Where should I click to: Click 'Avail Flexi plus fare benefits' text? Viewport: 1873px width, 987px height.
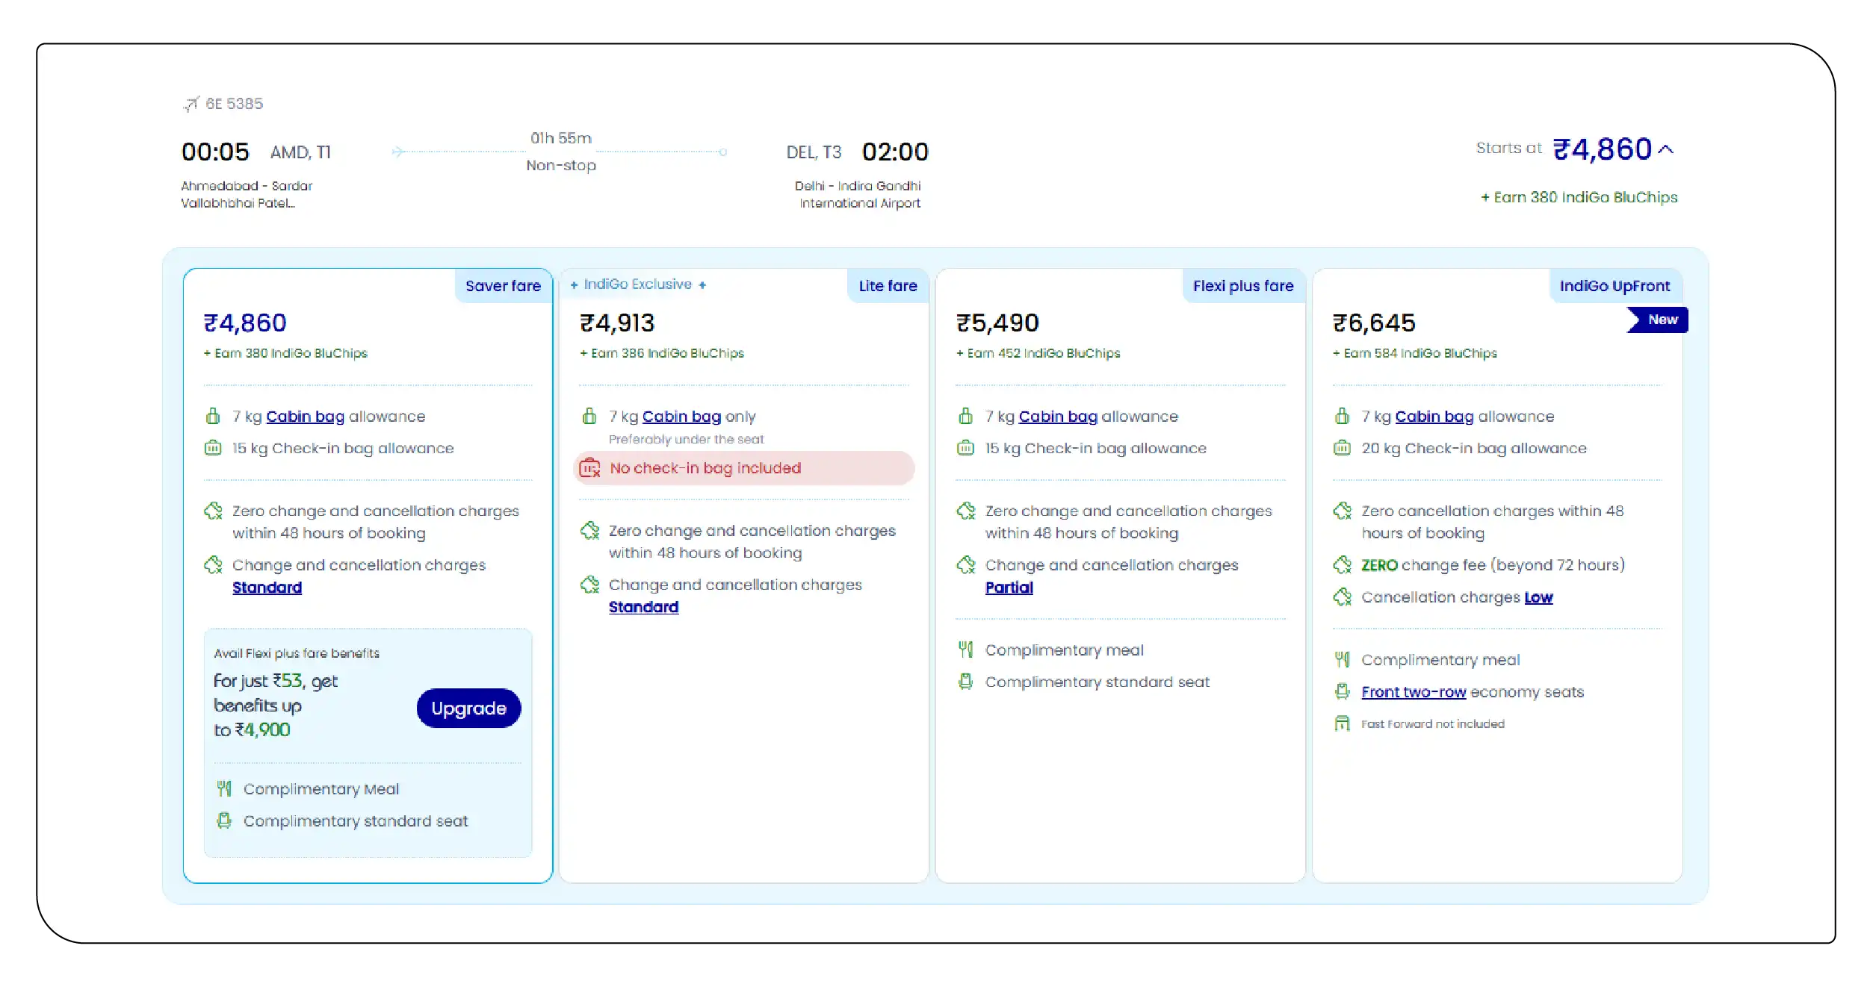tap(297, 653)
